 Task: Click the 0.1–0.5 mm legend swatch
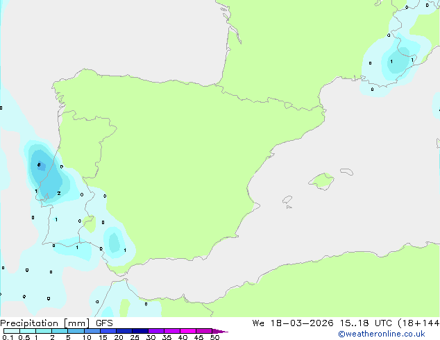coord(12,331)
